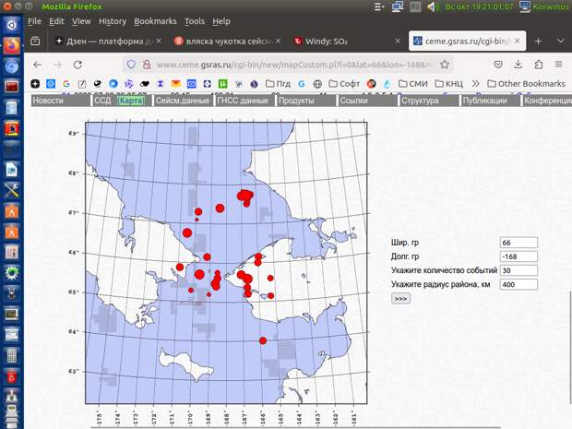Open the Новости navigation link
This screenshot has width=572, height=429.
point(48,101)
